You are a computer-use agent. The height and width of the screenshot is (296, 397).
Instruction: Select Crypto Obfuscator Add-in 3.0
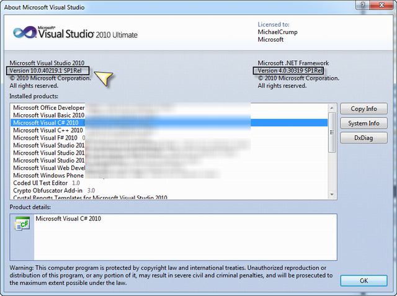(x=169, y=191)
